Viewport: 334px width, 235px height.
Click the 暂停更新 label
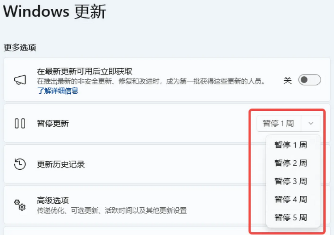pyautogui.click(x=53, y=123)
